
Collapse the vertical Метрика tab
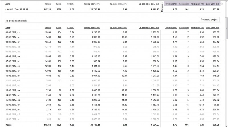(x=162, y=7)
